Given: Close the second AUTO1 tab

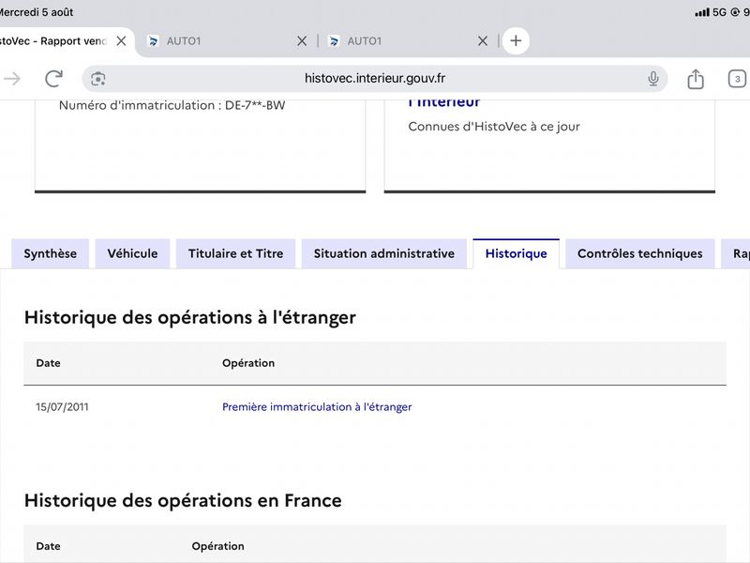Looking at the screenshot, I should click(483, 41).
